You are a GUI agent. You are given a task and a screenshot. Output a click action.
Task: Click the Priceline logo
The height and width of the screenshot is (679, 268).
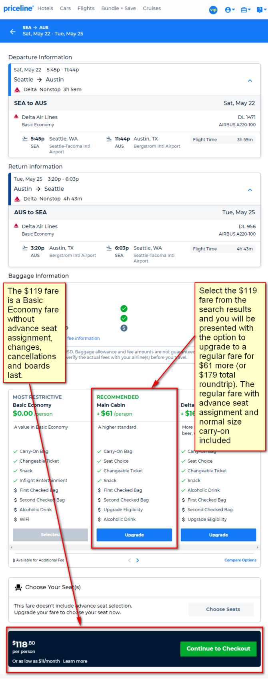18,8
